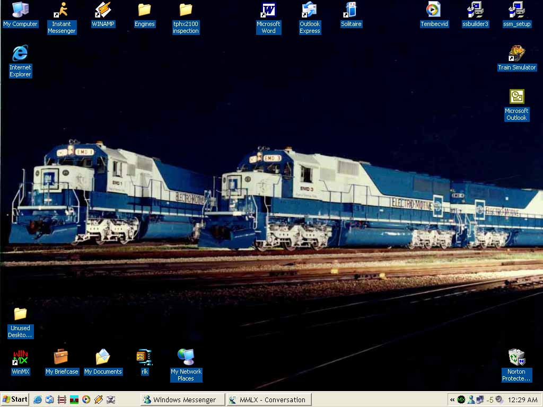
Task: Open Internet Explorer desktop icon
Action: click(x=20, y=61)
